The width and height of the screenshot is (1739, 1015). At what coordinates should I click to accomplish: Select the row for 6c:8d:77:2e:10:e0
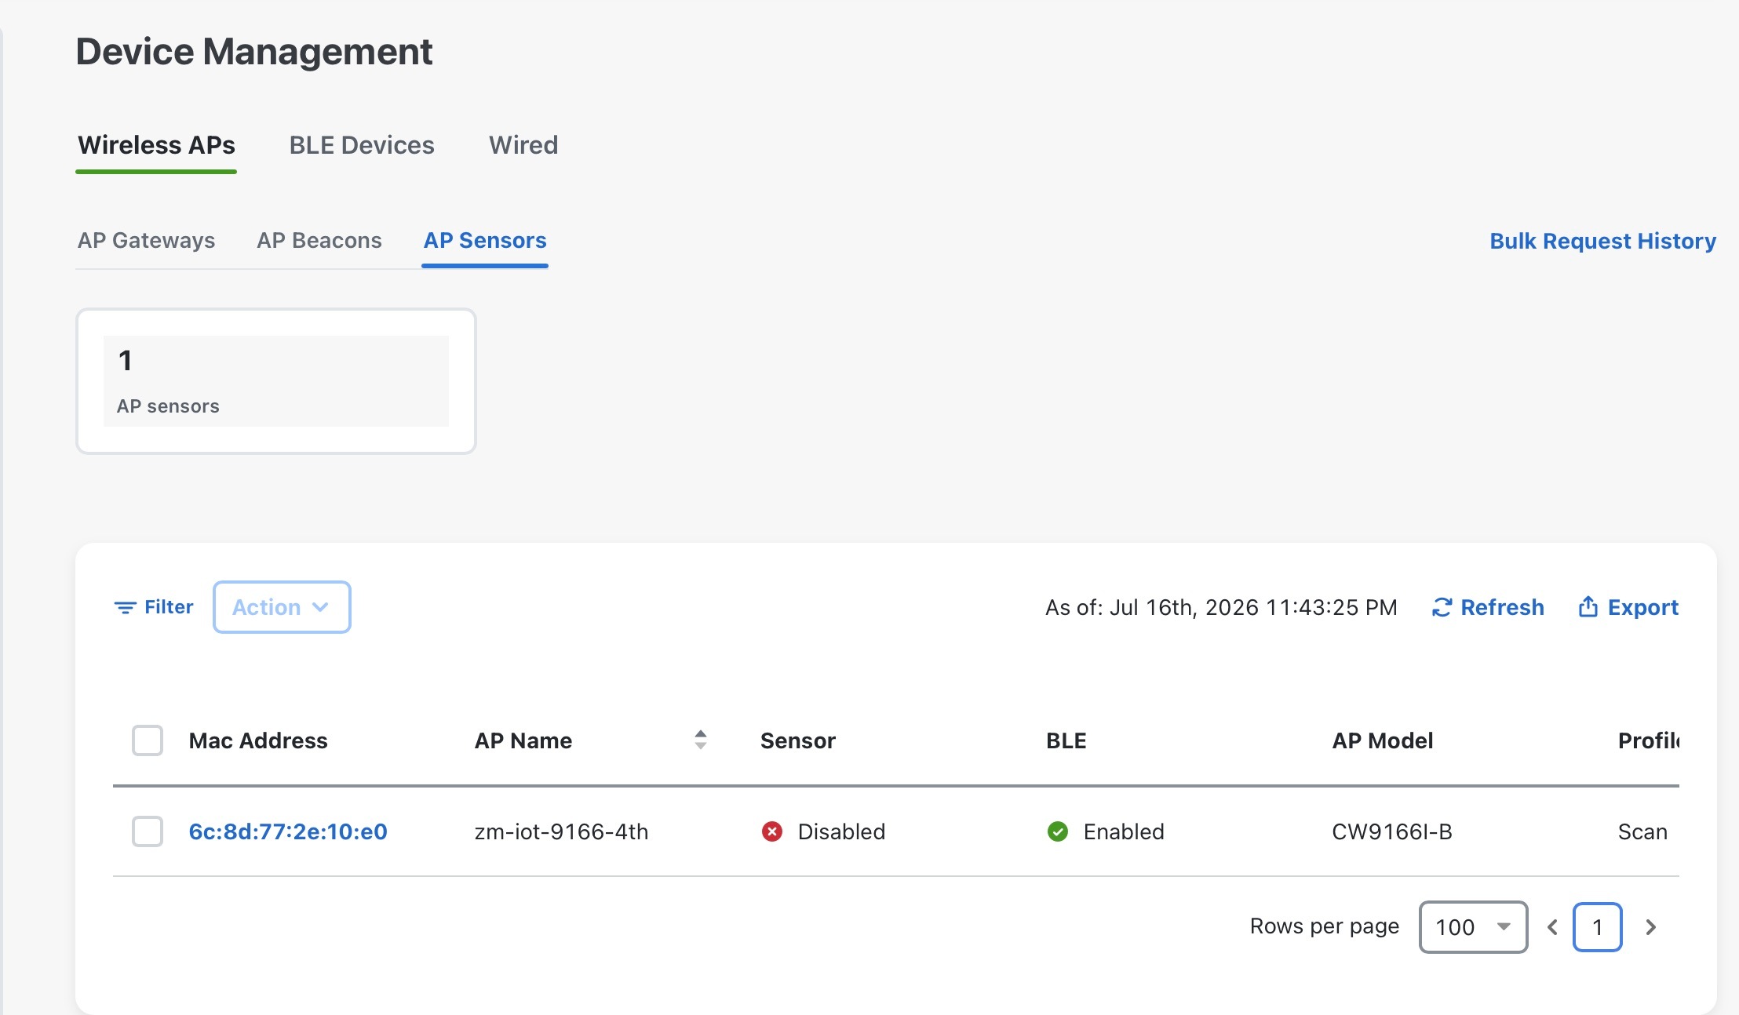click(x=148, y=831)
